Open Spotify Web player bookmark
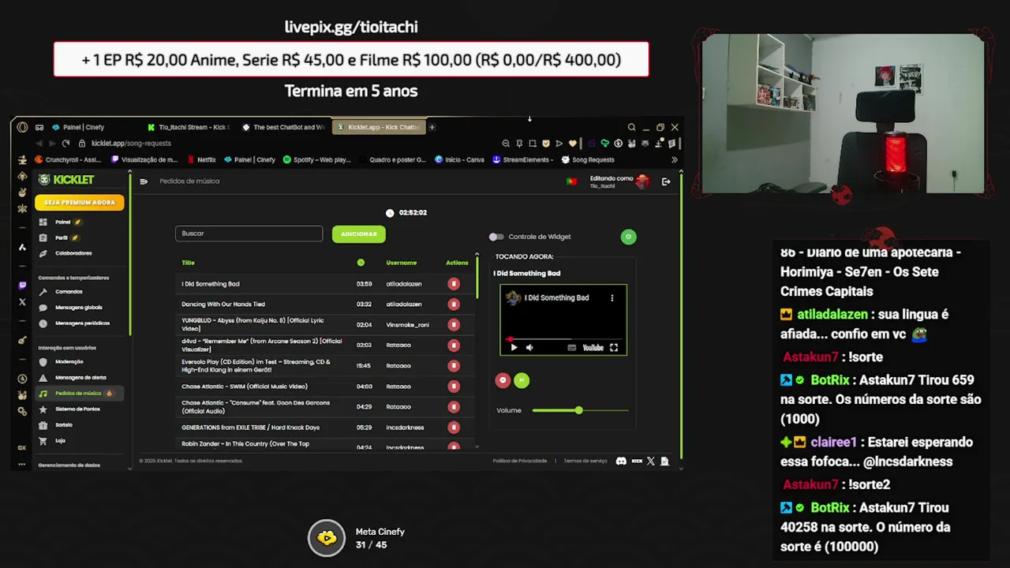Image resolution: width=1010 pixels, height=568 pixels. click(x=316, y=160)
